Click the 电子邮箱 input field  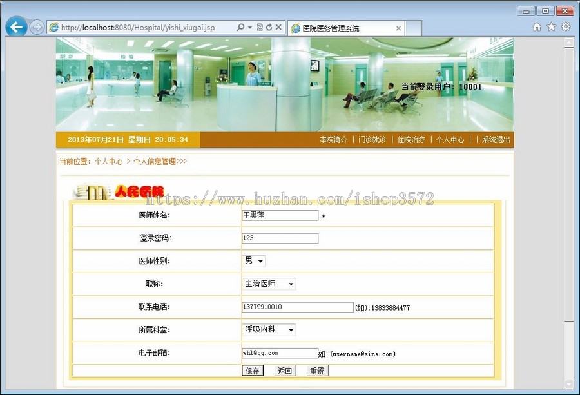280,353
